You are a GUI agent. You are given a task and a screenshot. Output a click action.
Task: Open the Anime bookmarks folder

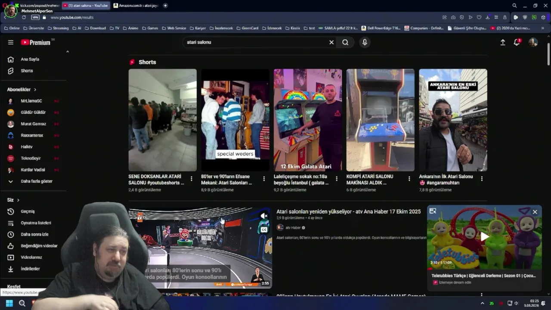point(130,28)
